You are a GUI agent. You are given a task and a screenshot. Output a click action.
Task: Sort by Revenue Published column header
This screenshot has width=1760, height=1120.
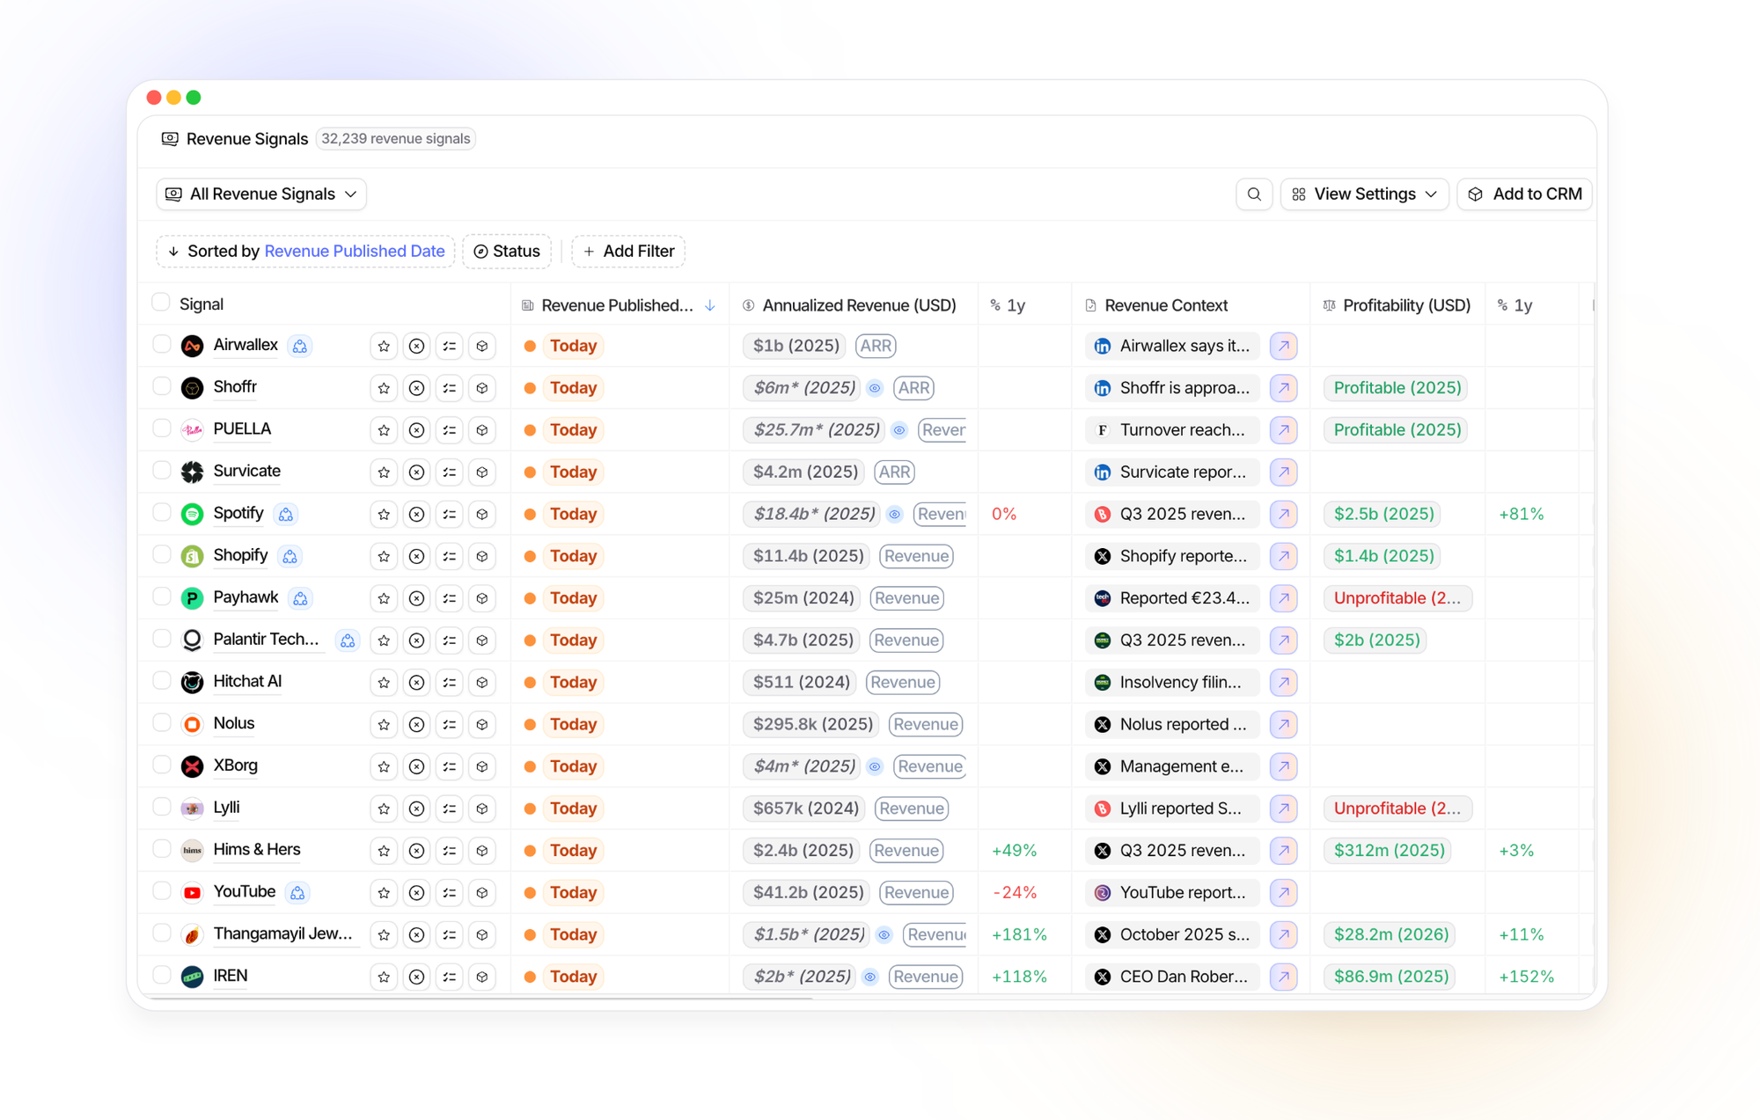(x=618, y=305)
